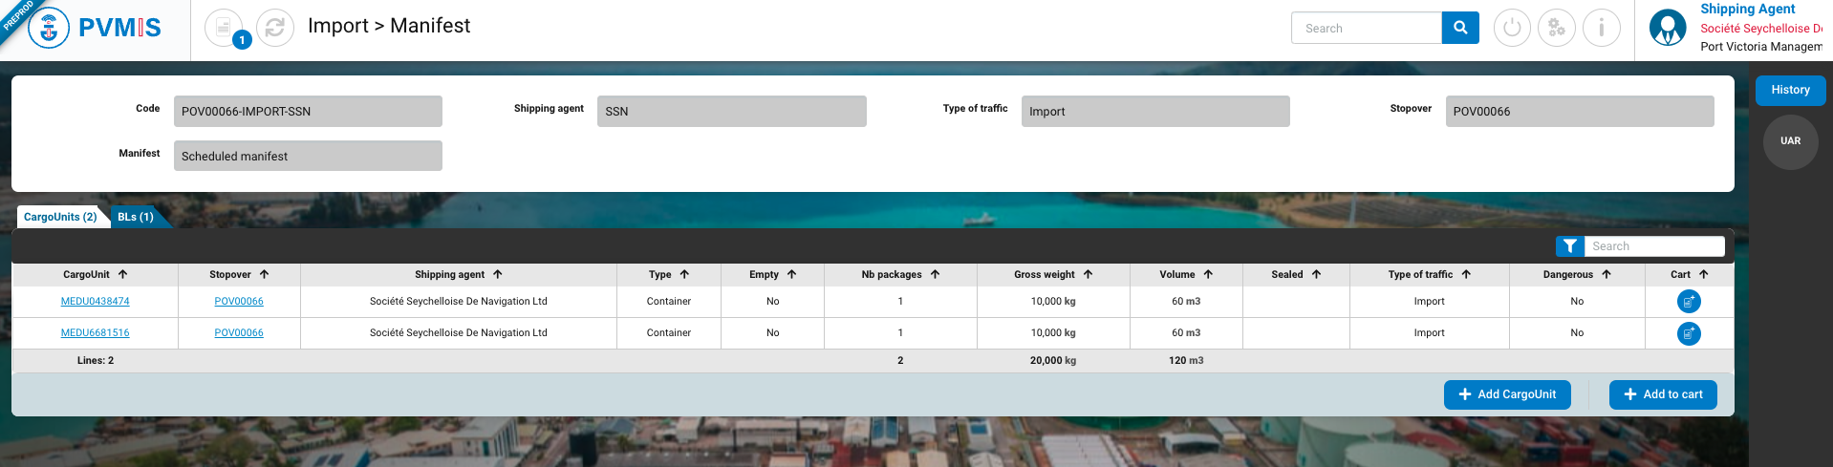
Task: Open the settings gears icon
Action: [1557, 28]
